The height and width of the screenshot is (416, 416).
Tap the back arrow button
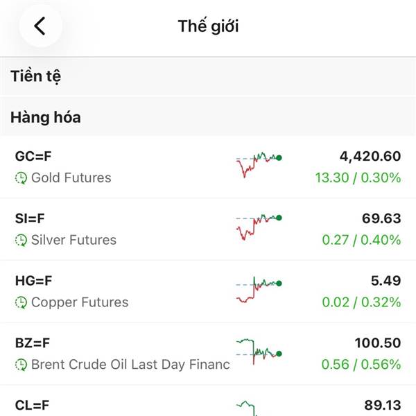[x=40, y=26]
